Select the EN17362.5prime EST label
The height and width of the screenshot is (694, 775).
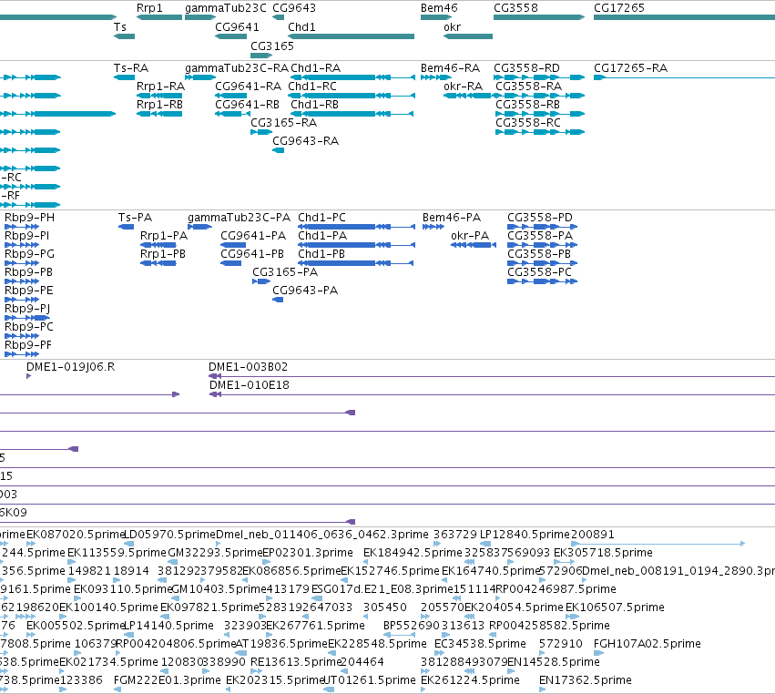coord(586,680)
